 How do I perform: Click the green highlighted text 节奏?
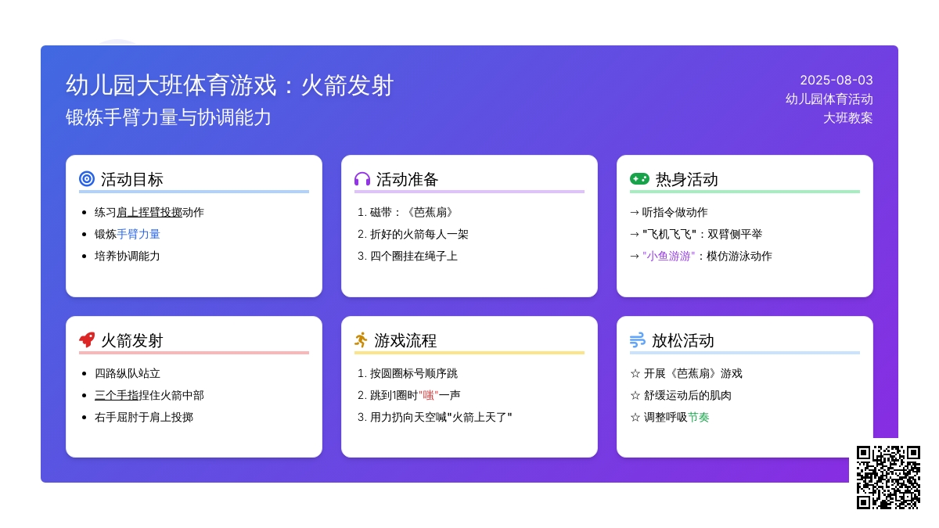coord(699,417)
